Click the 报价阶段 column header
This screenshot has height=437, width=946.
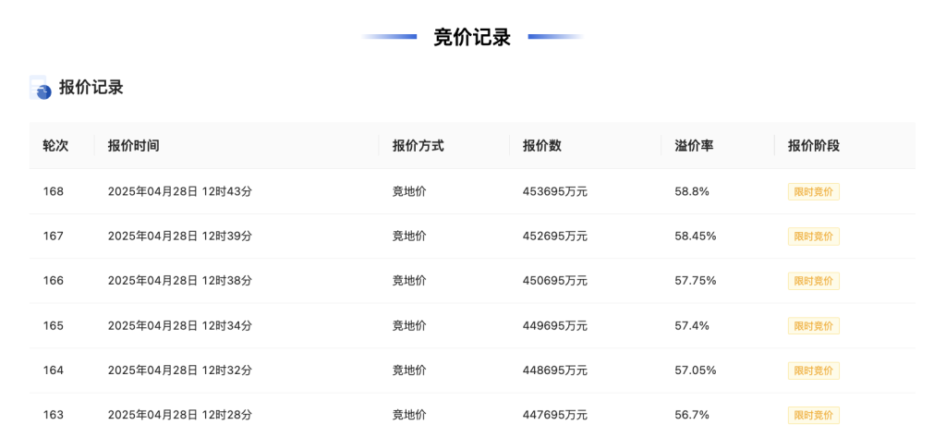[x=813, y=146]
